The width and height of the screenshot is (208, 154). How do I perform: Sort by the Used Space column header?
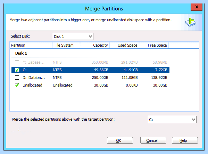[x=124, y=45]
